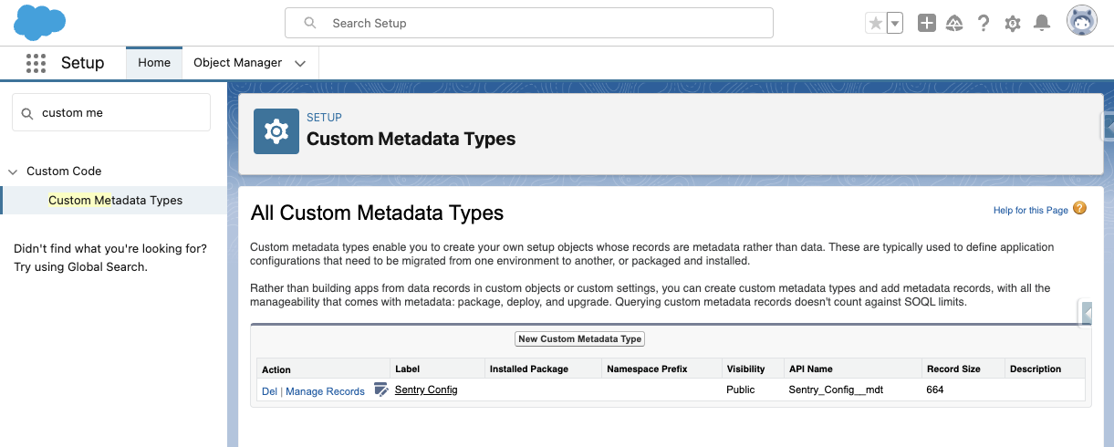
Task: Click the Custom Metadata Types gear header icon
Action: 276,131
